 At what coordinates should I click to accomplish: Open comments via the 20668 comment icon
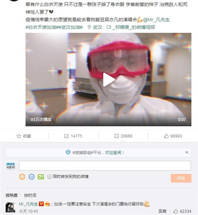(116, 136)
